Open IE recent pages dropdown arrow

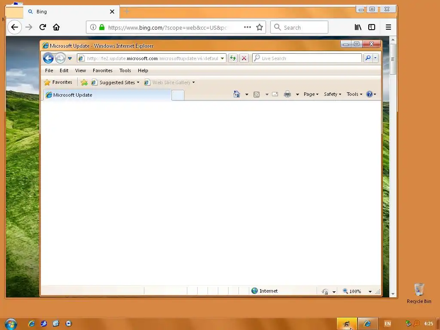tap(70, 58)
